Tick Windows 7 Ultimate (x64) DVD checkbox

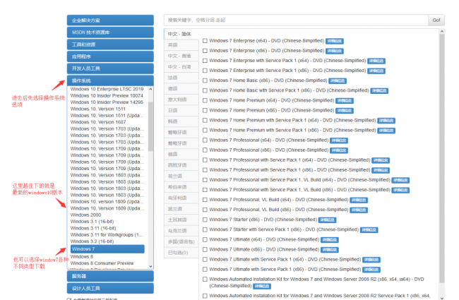point(205,240)
